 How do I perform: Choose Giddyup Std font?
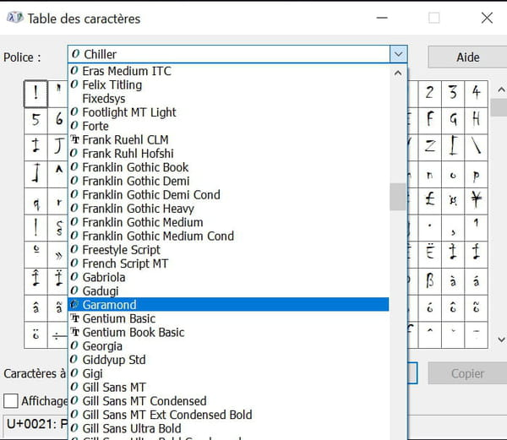(228, 360)
